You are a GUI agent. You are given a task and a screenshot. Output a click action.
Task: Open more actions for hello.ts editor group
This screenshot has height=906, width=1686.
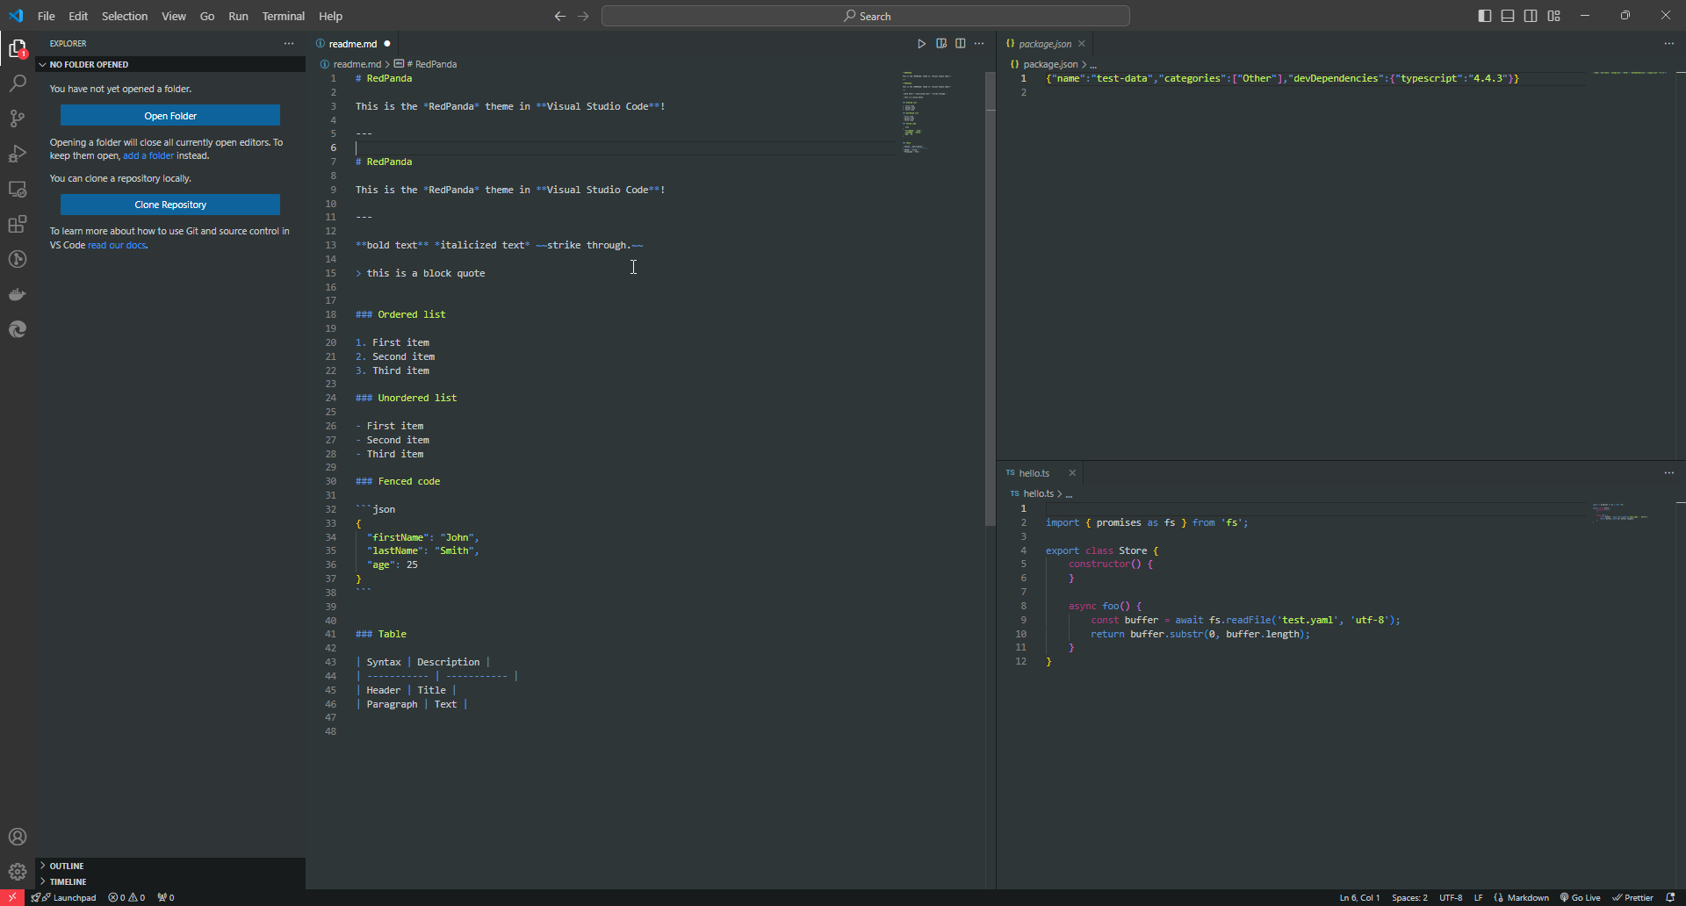point(1668,472)
